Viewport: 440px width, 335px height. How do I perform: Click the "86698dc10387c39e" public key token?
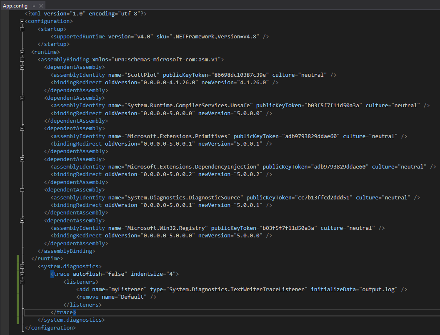[240, 75]
